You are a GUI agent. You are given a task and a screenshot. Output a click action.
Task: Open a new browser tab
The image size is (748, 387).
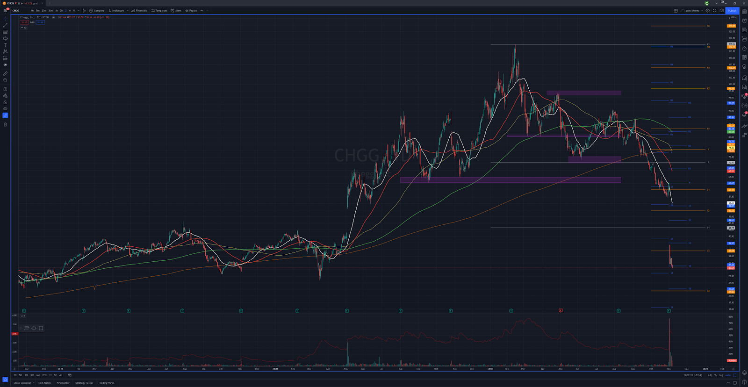[x=50, y=3]
